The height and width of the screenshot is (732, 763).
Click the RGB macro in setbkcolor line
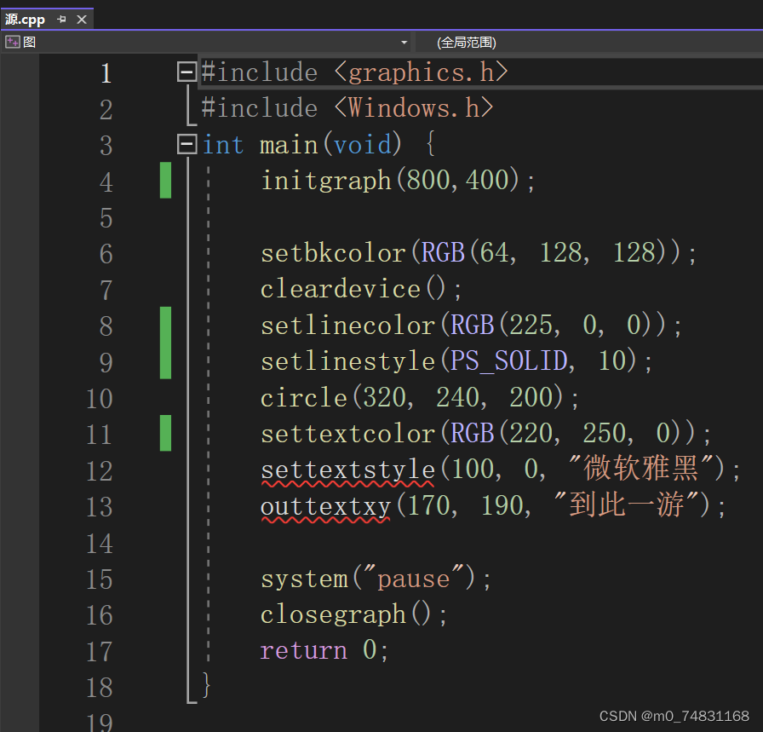click(x=443, y=252)
